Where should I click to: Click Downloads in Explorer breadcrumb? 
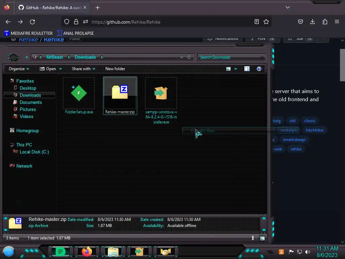[85, 57]
